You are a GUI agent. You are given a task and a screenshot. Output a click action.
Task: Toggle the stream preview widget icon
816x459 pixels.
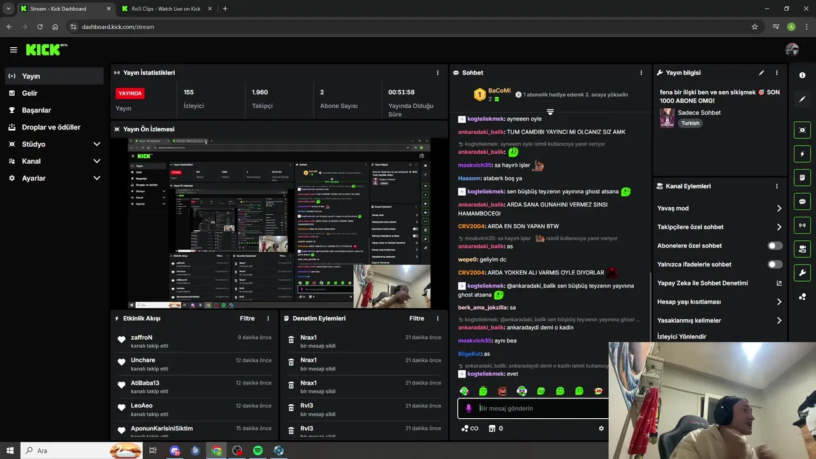(x=802, y=129)
